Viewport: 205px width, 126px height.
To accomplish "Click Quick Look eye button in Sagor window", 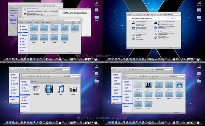I will pos(36,20).
